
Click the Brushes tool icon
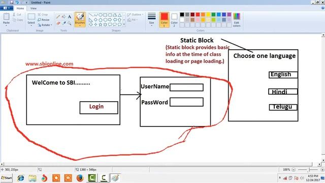pos(80,17)
